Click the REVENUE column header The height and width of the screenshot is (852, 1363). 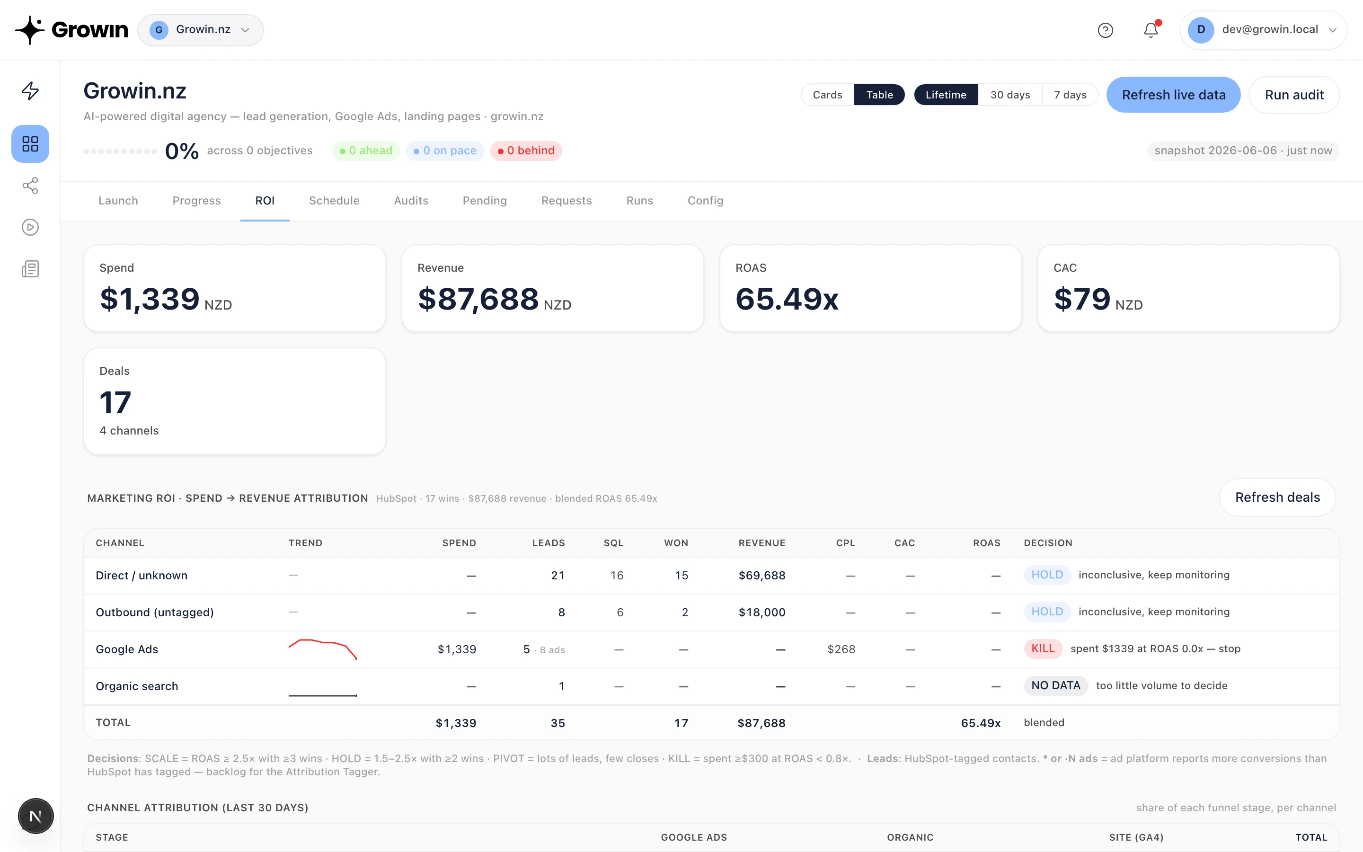coord(761,542)
